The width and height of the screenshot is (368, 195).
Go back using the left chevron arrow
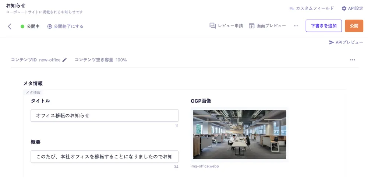point(10,26)
